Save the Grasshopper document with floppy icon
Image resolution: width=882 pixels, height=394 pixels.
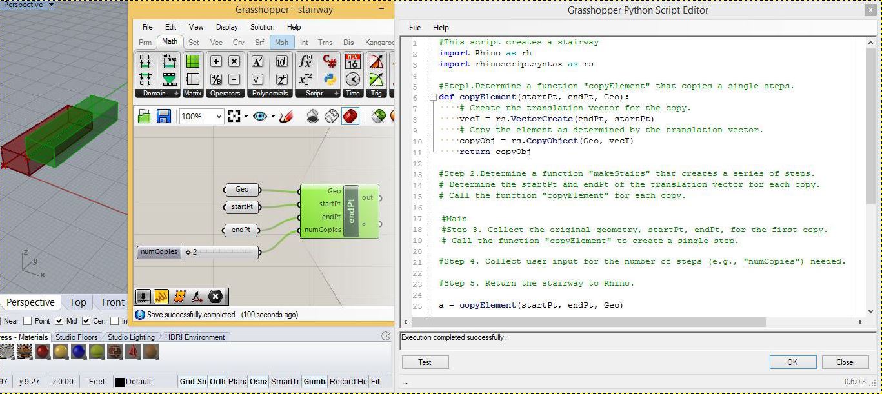164,117
